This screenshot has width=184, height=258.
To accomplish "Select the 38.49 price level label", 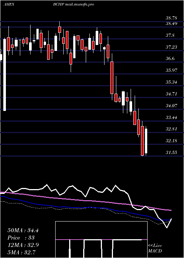I will tap(171, 24).
